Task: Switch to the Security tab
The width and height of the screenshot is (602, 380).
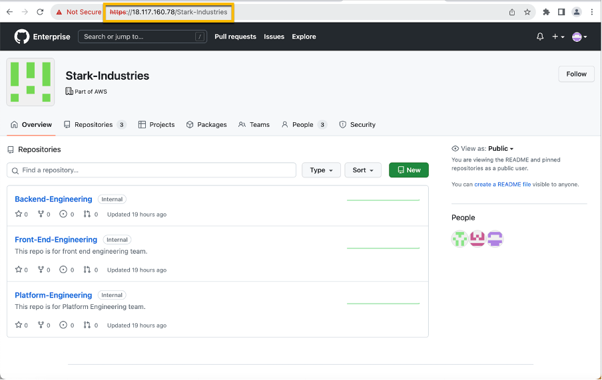Action: [x=358, y=124]
